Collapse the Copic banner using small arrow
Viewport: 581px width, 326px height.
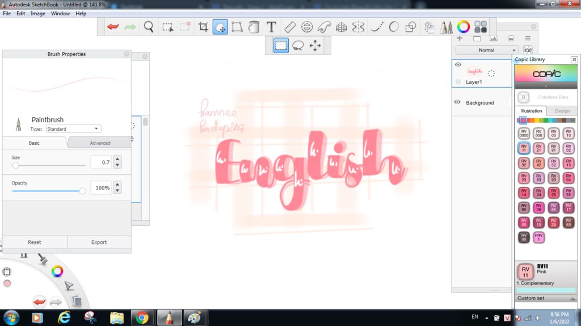click(546, 86)
